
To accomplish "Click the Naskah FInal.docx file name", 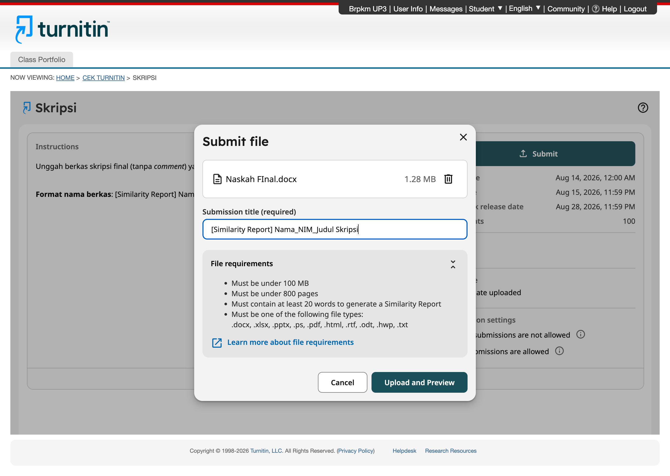I will point(261,179).
